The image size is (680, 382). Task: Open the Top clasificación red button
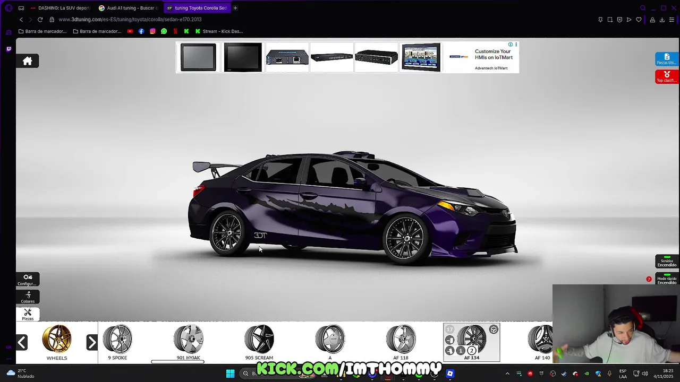pyautogui.click(x=667, y=76)
